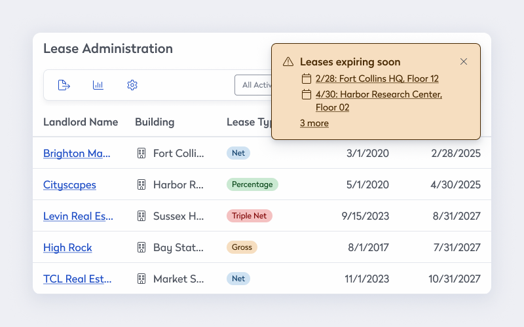
Task: Dismiss the Leases expiring soon alert
Action: (464, 61)
